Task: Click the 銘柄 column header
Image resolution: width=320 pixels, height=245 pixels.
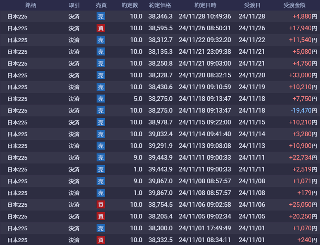Action: 31,5
